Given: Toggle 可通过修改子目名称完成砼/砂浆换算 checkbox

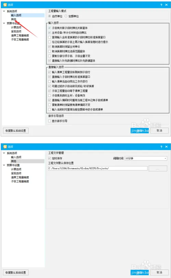Looking at the screenshot, I should [x=49, y=86].
